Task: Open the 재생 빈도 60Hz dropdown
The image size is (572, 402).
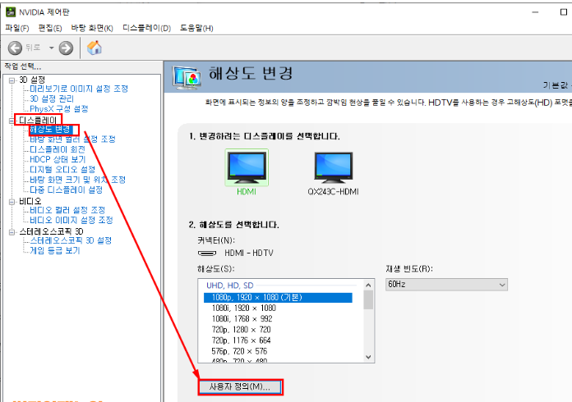Action: pos(446,285)
